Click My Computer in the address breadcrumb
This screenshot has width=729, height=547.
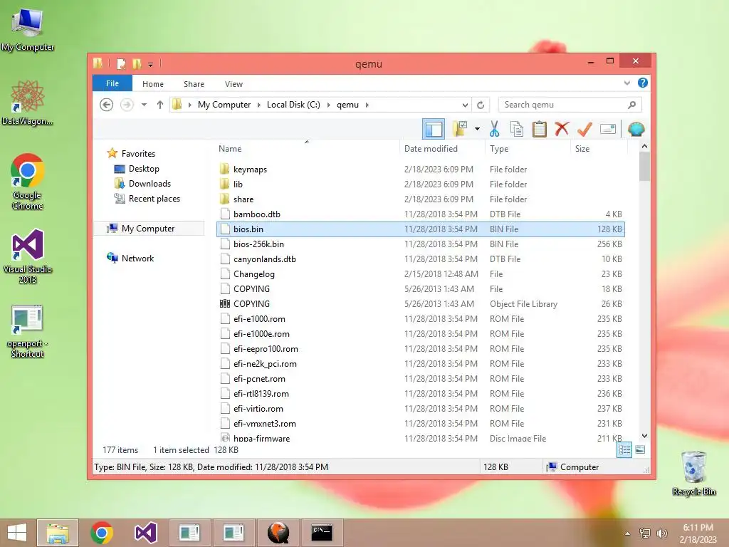[224, 105]
